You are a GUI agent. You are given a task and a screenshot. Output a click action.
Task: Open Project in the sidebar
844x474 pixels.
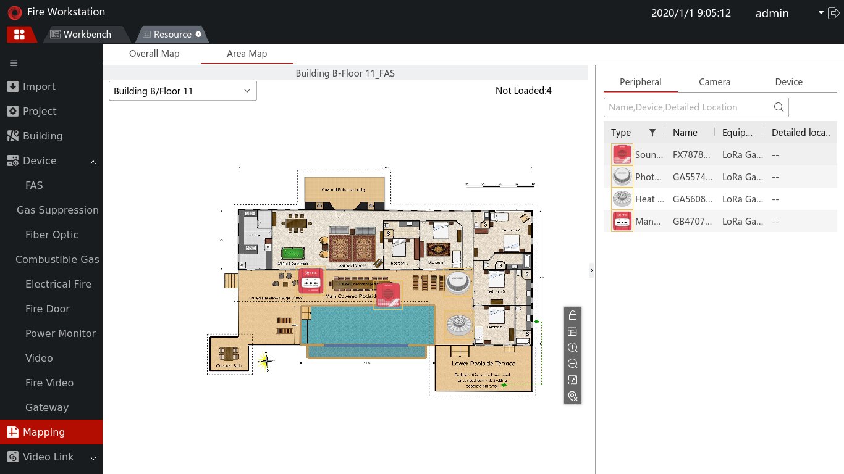point(51,112)
